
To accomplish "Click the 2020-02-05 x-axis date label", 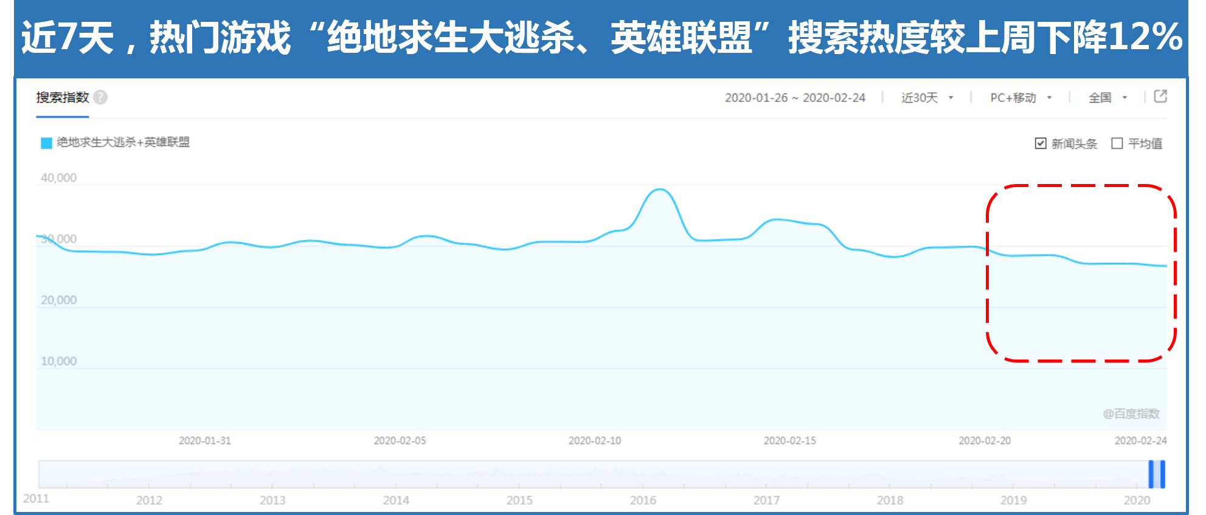I will coord(400,440).
